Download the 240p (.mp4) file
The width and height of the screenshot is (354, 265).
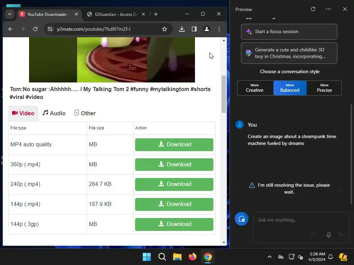[x=174, y=184]
